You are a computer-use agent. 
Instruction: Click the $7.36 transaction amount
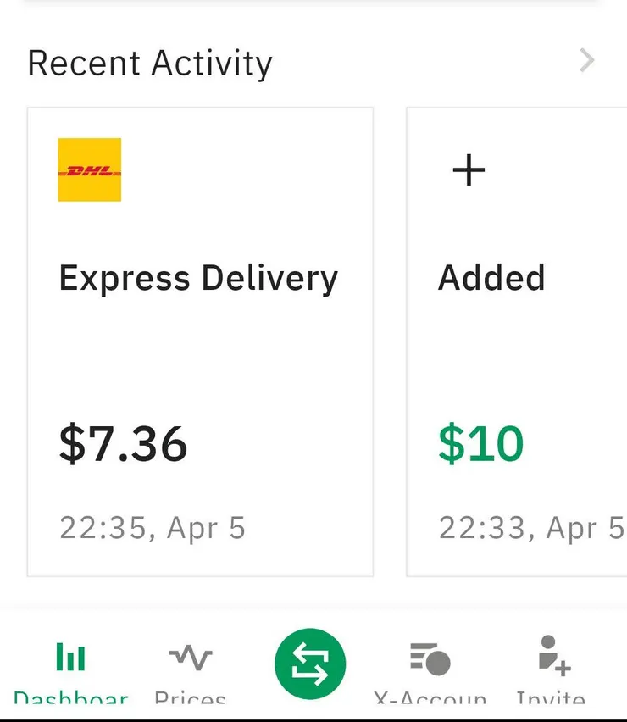tap(123, 443)
